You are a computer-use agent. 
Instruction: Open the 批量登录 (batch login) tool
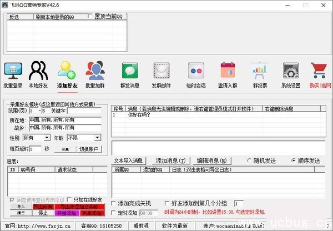[13, 75]
